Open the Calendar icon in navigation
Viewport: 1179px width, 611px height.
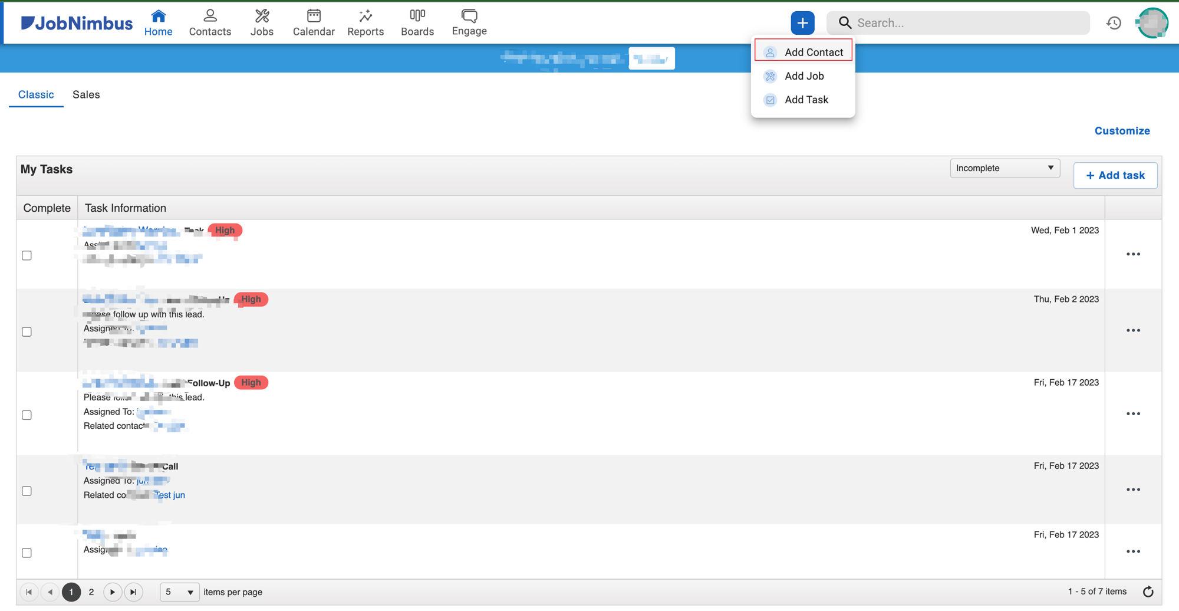(x=314, y=16)
